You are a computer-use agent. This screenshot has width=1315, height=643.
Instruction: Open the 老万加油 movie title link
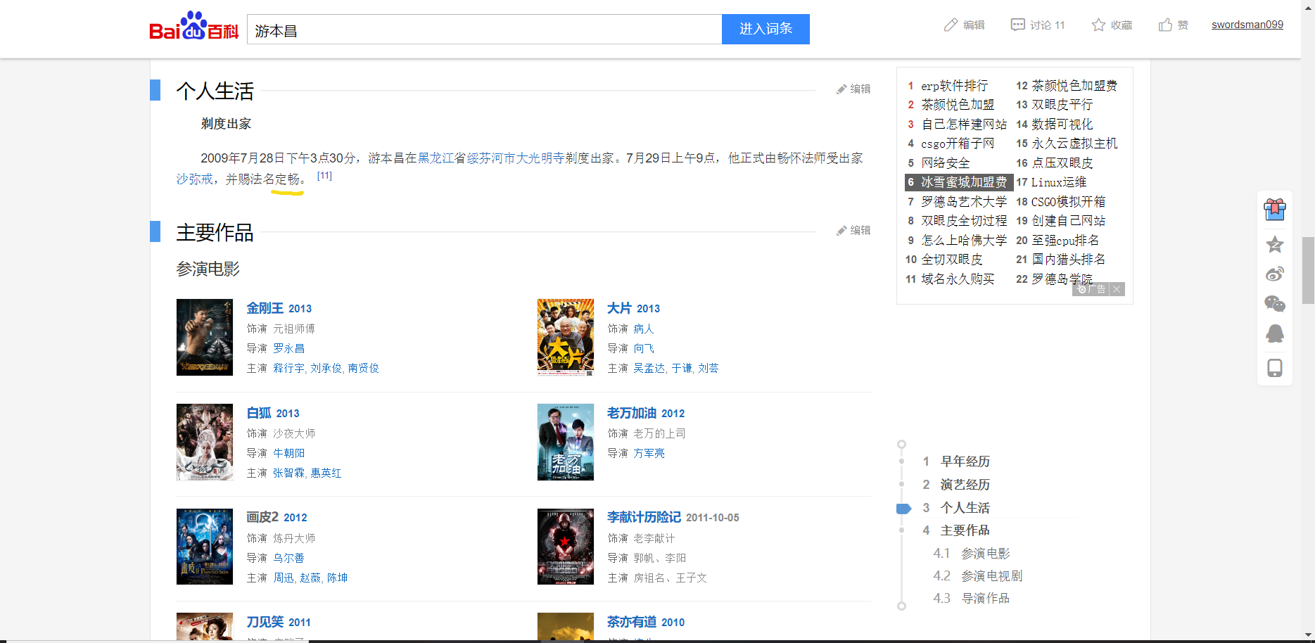coord(632,413)
